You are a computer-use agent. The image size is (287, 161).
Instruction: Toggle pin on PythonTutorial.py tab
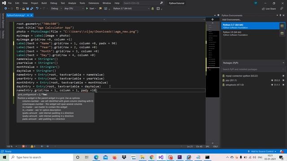tap(28, 15)
